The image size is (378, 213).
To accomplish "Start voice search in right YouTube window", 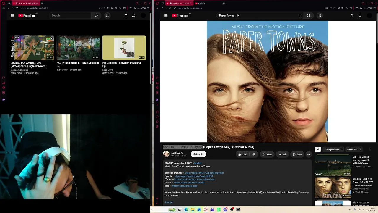I will pos(320,16).
